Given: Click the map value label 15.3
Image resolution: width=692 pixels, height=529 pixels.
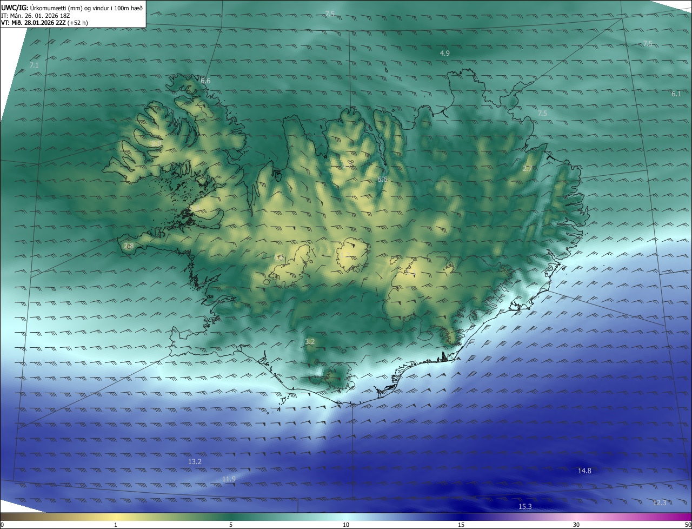Looking at the screenshot, I should 525,506.
